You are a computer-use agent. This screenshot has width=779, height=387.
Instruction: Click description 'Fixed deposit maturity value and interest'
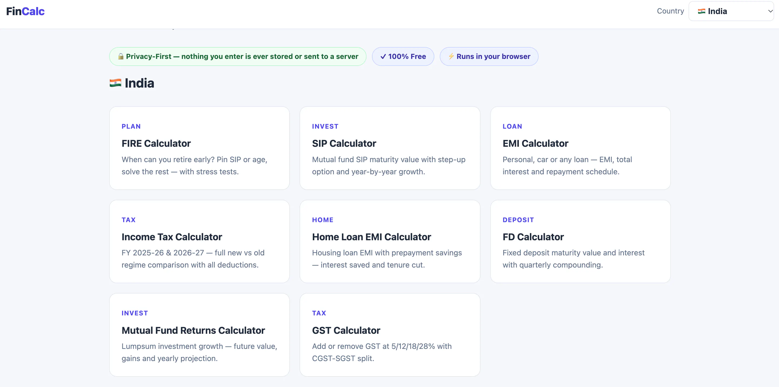pyautogui.click(x=573, y=253)
